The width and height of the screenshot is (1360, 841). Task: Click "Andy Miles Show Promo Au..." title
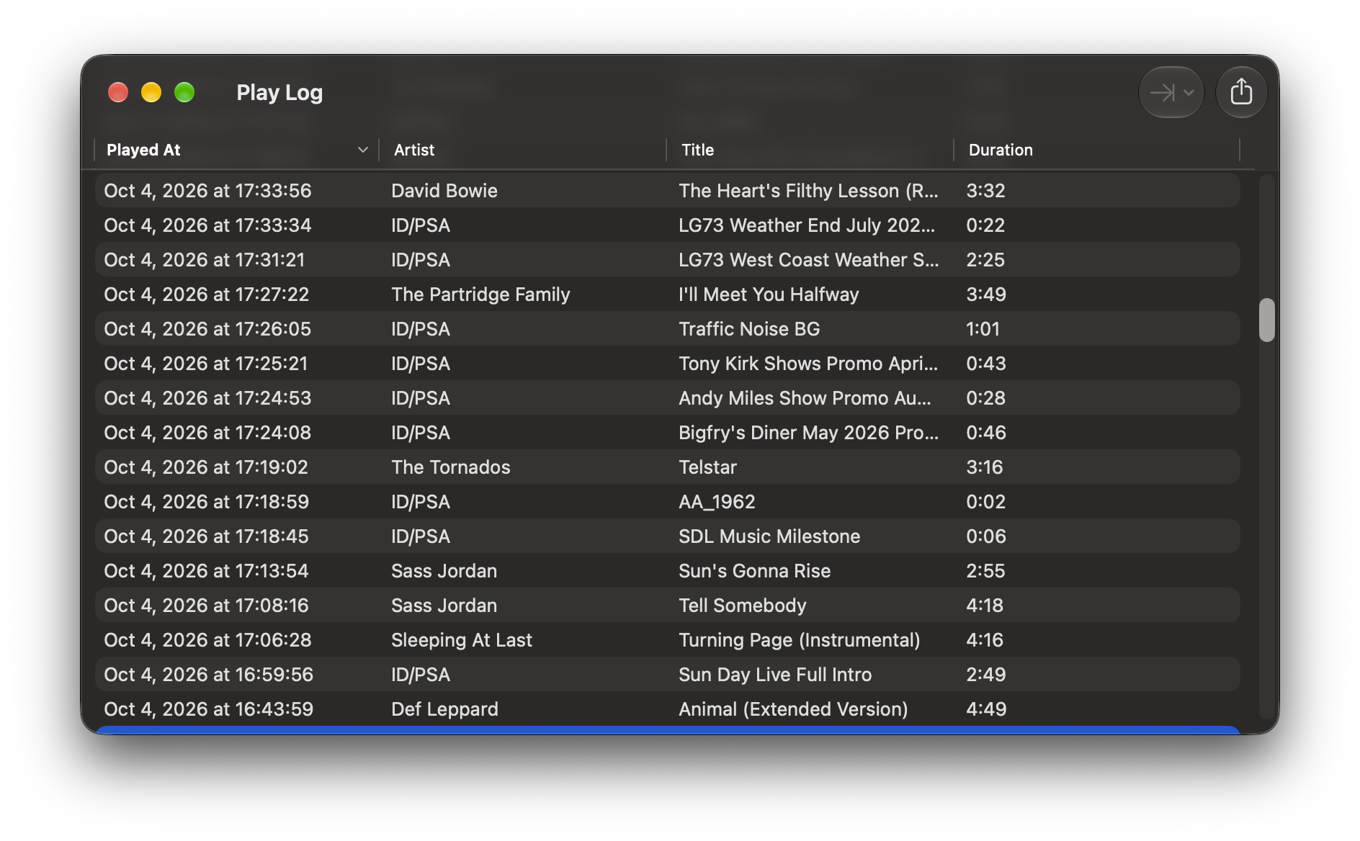pyautogui.click(x=805, y=398)
